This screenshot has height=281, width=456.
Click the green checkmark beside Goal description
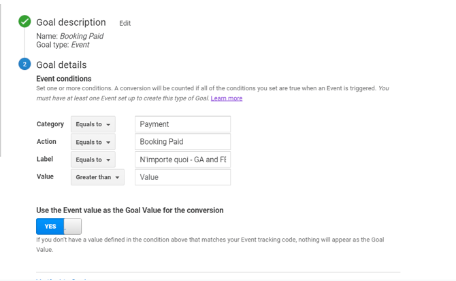click(x=25, y=22)
